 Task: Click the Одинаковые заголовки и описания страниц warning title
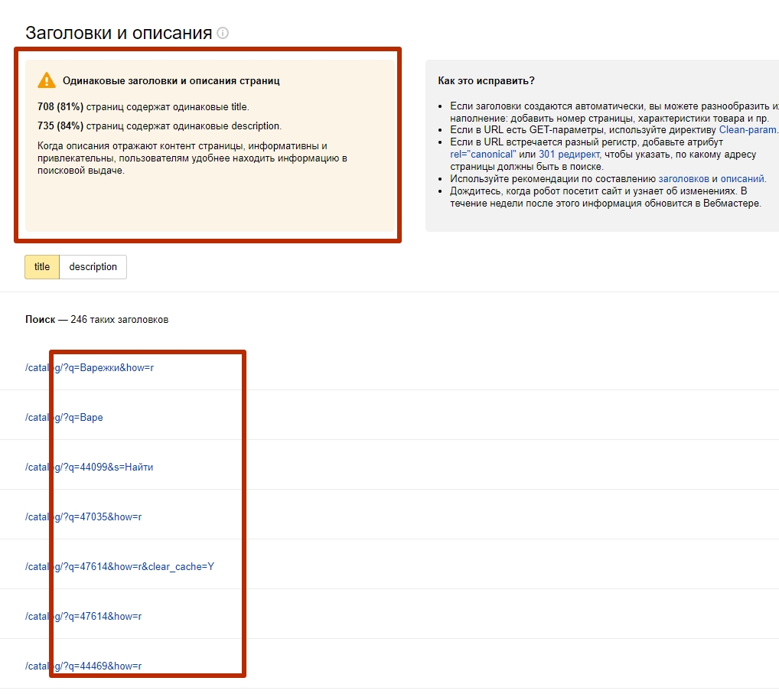pos(171,80)
